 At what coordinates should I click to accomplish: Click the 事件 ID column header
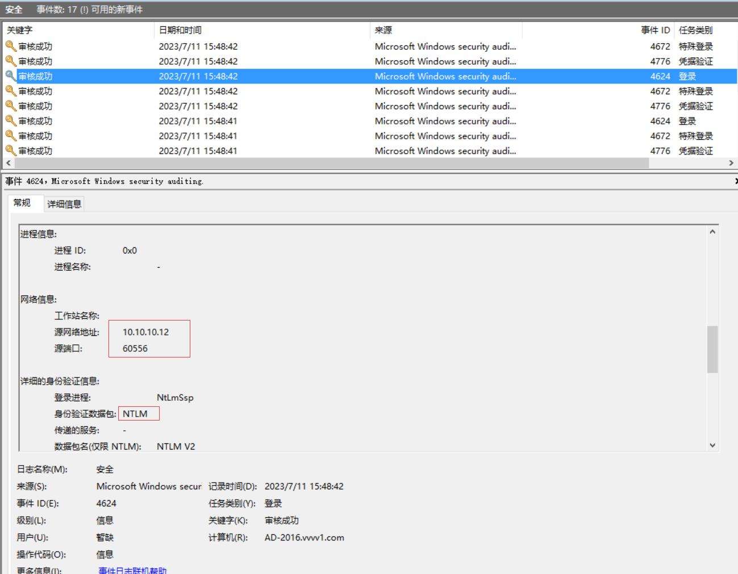(655, 30)
